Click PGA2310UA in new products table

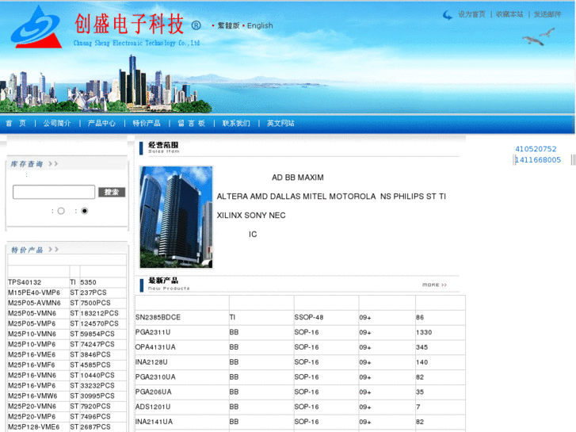tap(155, 377)
